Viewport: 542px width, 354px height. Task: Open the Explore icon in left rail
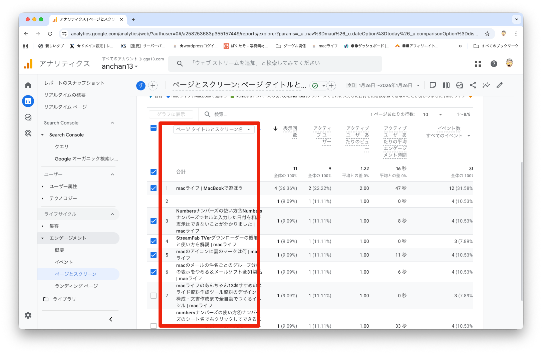click(28, 117)
